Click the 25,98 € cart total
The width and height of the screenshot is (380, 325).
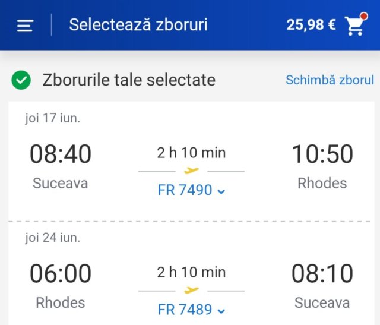click(311, 25)
